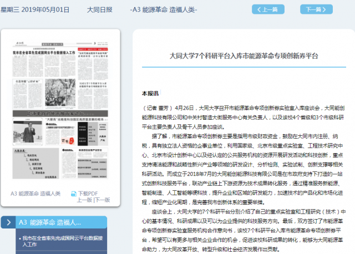Click the 本报讯 label

pos(150,94)
